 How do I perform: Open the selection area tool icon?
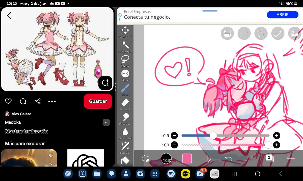(x=244, y=33)
